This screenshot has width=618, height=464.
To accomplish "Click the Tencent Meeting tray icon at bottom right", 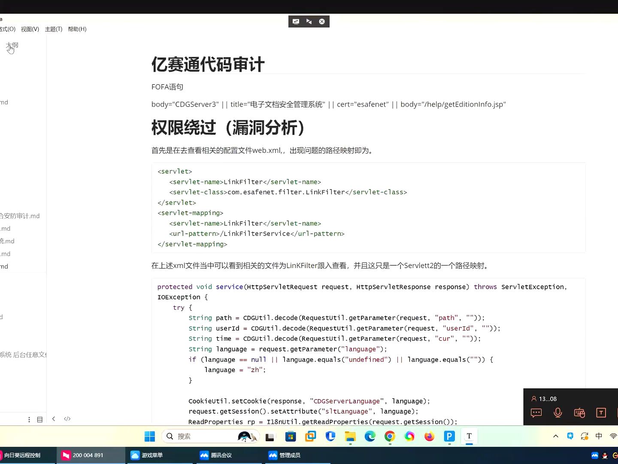I will click(595, 455).
